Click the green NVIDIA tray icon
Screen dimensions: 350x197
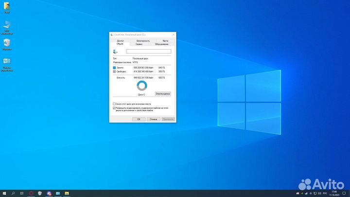pos(302,194)
